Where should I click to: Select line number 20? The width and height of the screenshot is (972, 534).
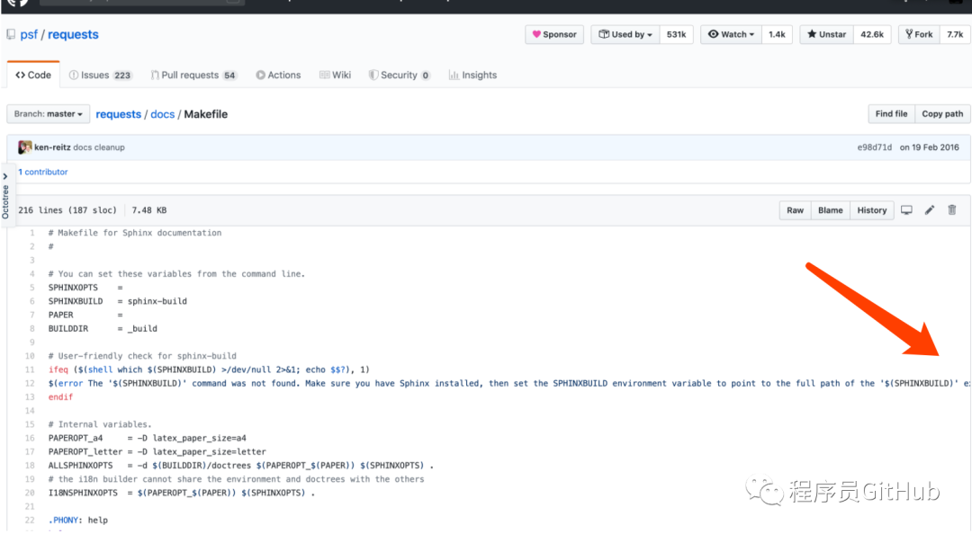[x=30, y=494]
